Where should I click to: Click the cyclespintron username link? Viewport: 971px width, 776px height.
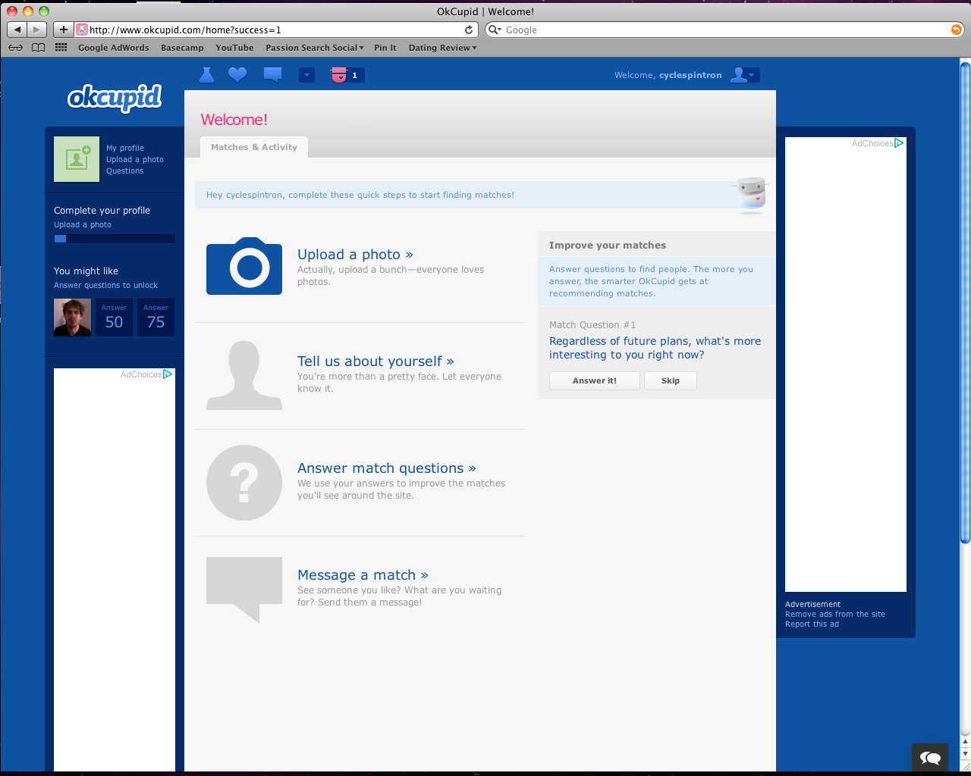(x=690, y=75)
